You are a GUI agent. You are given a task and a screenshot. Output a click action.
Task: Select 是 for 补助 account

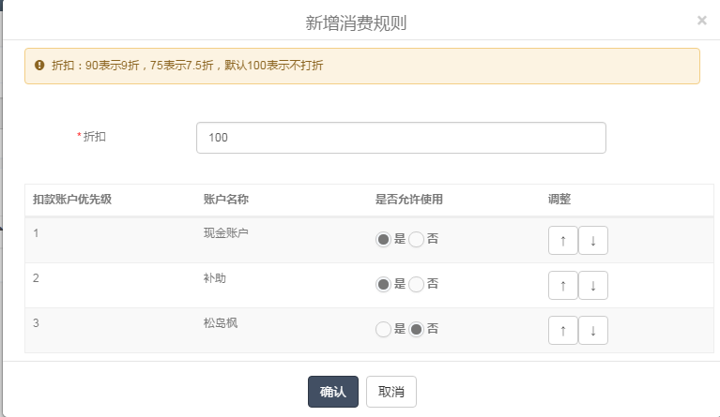pyautogui.click(x=383, y=284)
